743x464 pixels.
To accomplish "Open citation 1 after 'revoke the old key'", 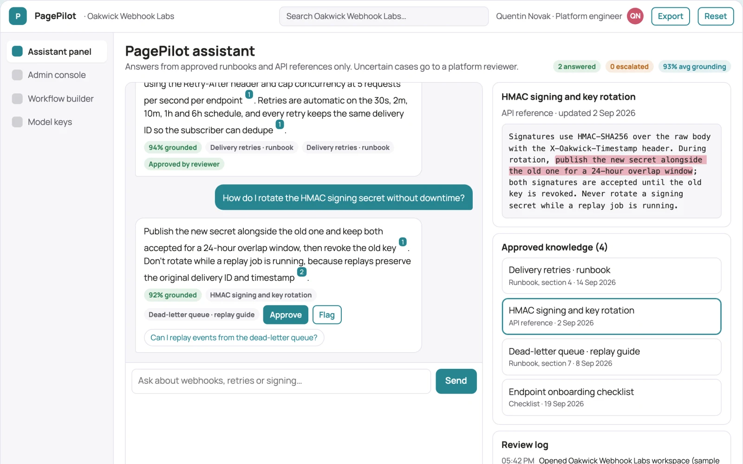I will click(x=403, y=242).
